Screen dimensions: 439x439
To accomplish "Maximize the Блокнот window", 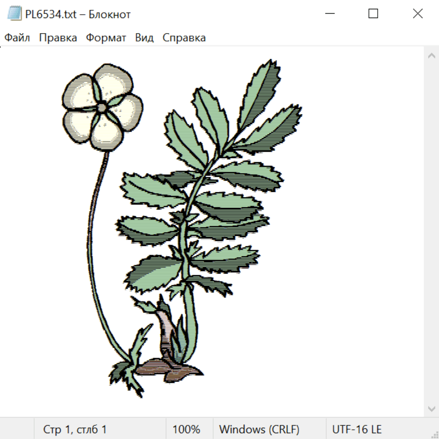I will [x=373, y=14].
